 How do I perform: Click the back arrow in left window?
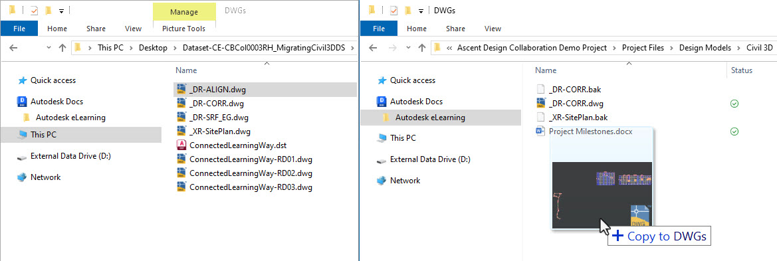coord(13,48)
